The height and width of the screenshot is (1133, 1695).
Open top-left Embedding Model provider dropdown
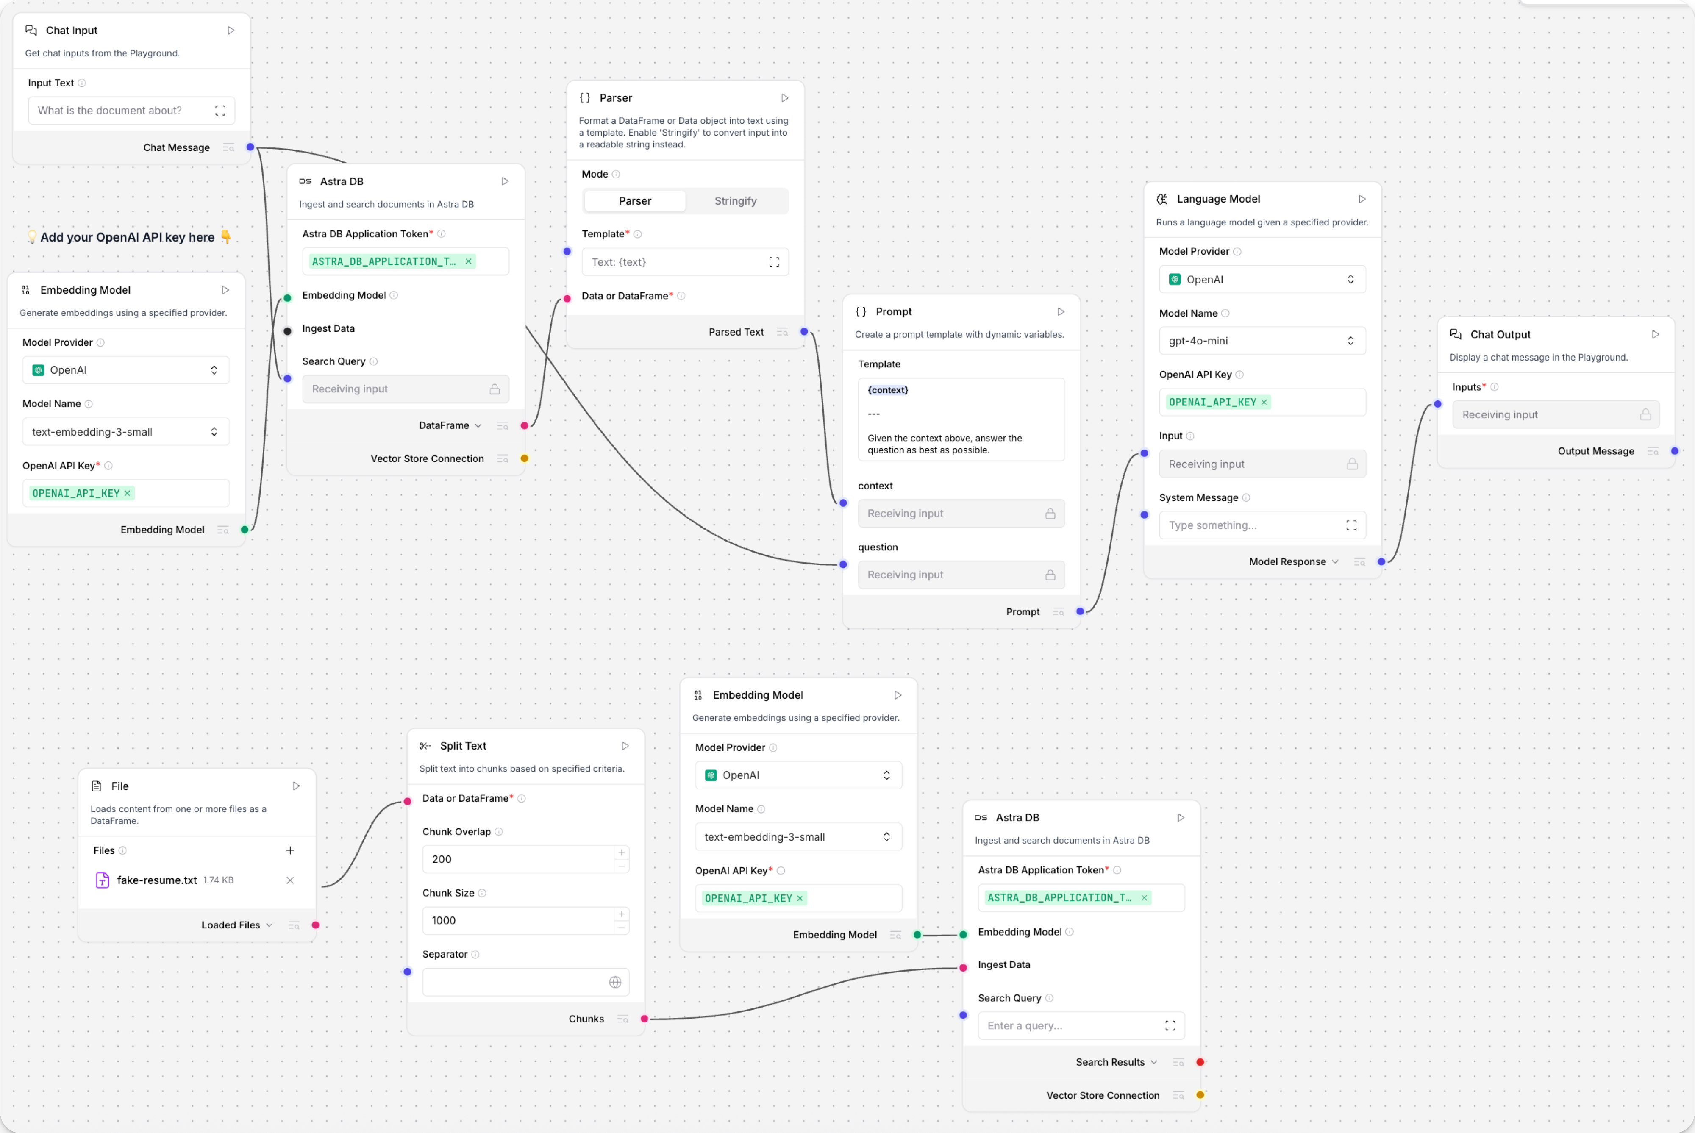tap(126, 370)
